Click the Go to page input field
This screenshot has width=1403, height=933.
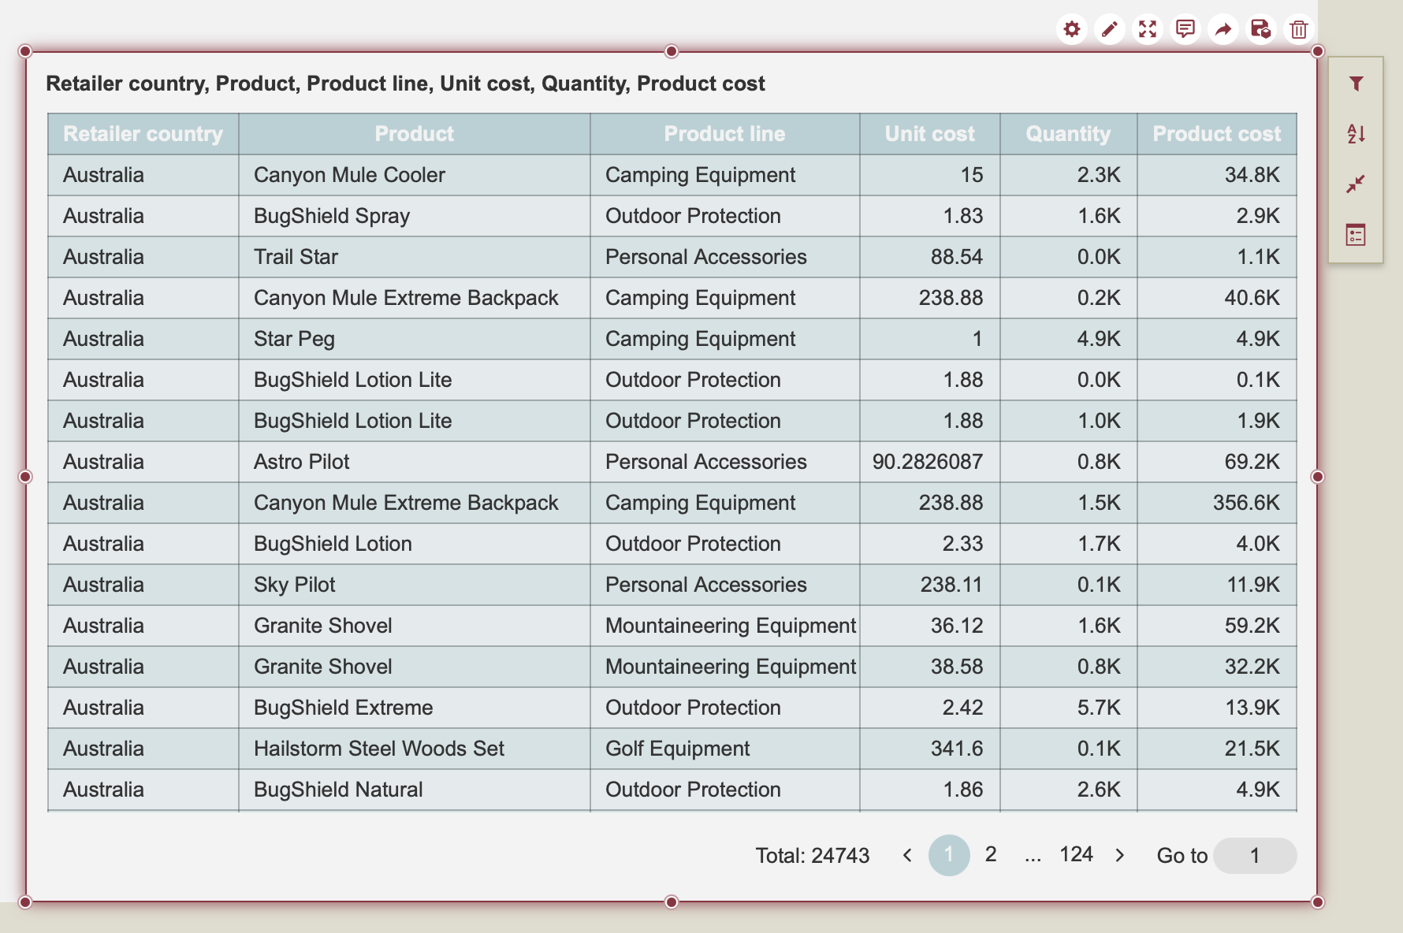1255,856
